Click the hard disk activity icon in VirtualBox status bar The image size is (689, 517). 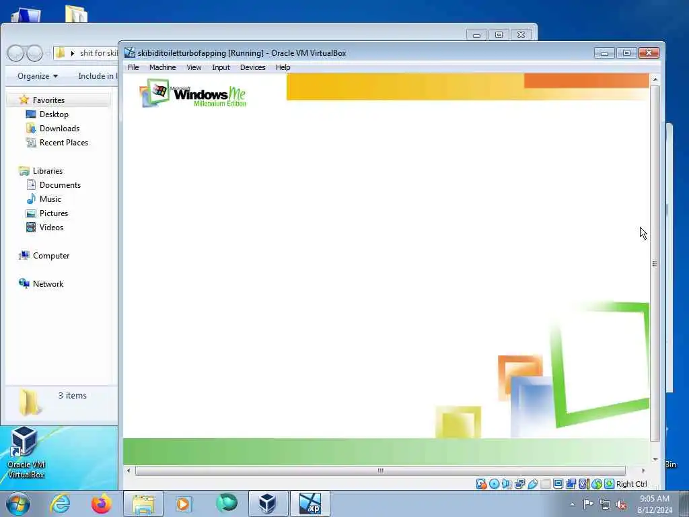482,484
